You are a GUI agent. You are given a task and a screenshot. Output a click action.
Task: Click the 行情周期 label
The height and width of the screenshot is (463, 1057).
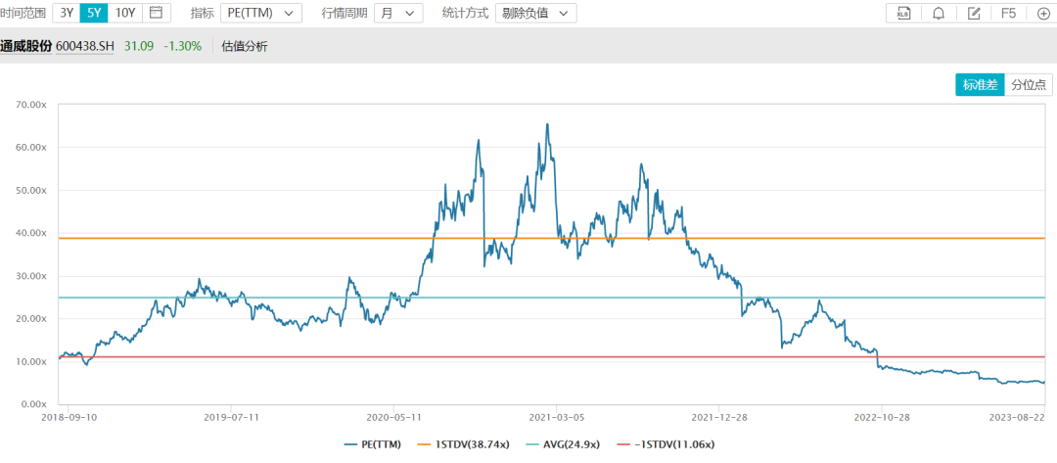click(344, 13)
